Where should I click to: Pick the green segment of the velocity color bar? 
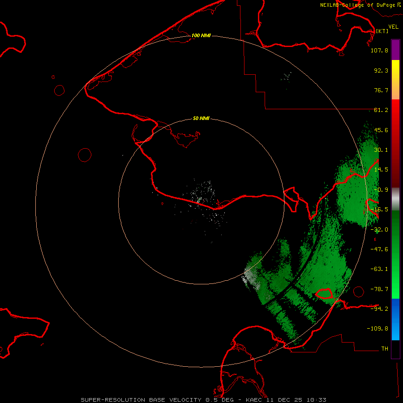(395, 254)
